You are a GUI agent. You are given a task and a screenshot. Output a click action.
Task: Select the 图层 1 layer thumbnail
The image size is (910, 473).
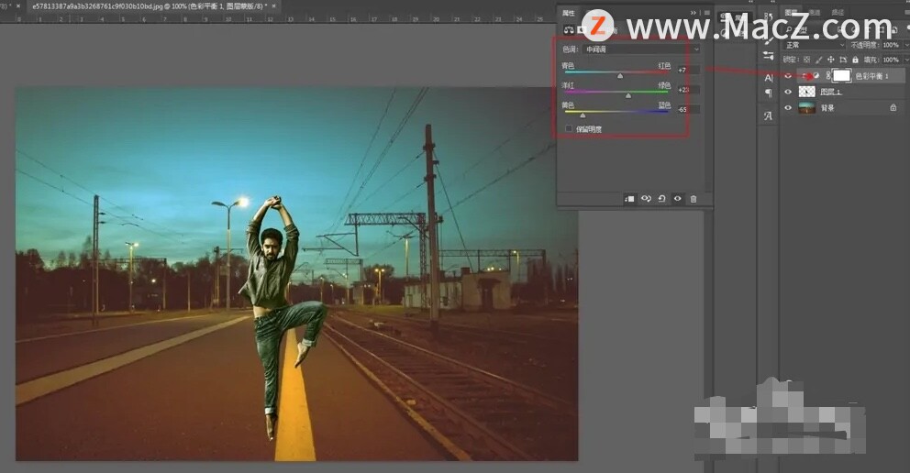pyautogui.click(x=806, y=92)
